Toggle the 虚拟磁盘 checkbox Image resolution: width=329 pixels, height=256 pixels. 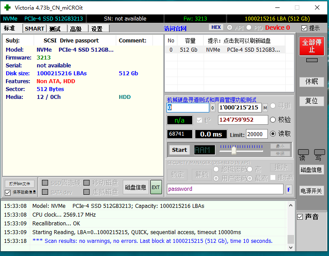coord(87,192)
